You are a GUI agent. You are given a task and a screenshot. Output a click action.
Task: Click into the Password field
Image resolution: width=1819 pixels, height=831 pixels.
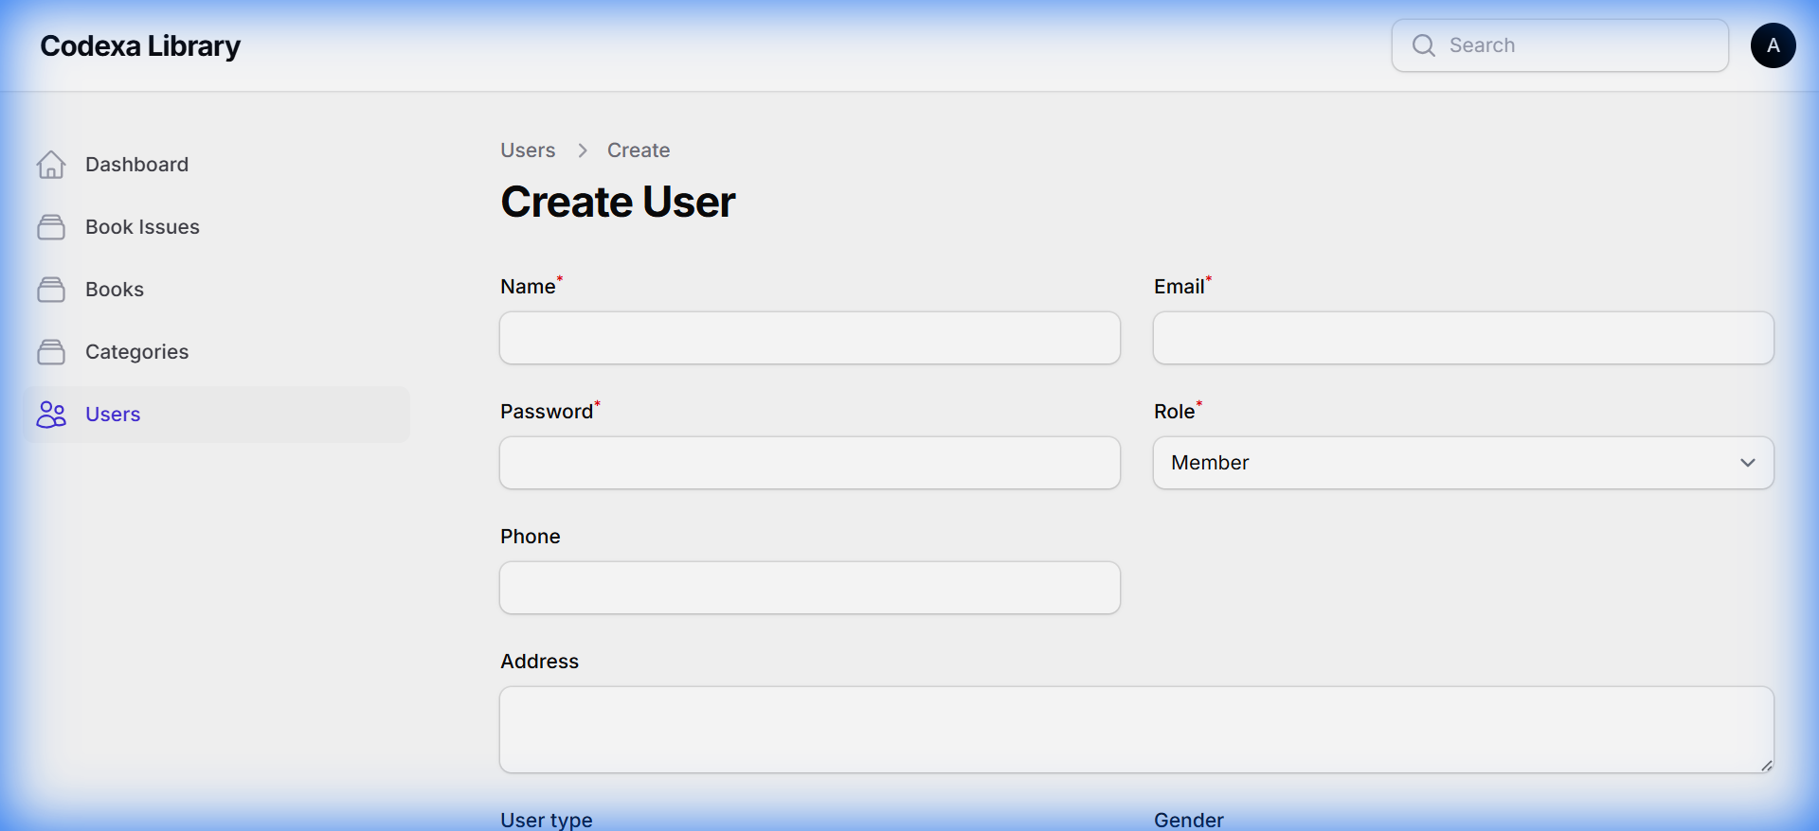[809, 463]
